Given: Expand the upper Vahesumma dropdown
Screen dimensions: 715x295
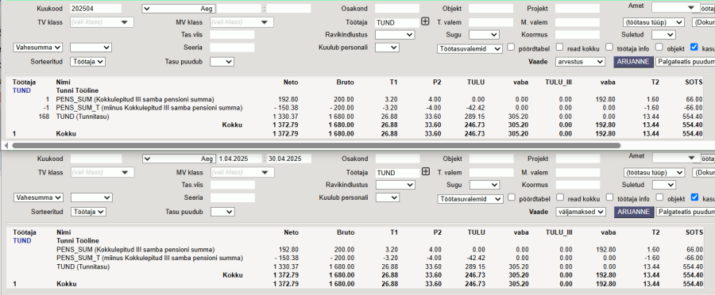Looking at the screenshot, I should click(x=38, y=48).
